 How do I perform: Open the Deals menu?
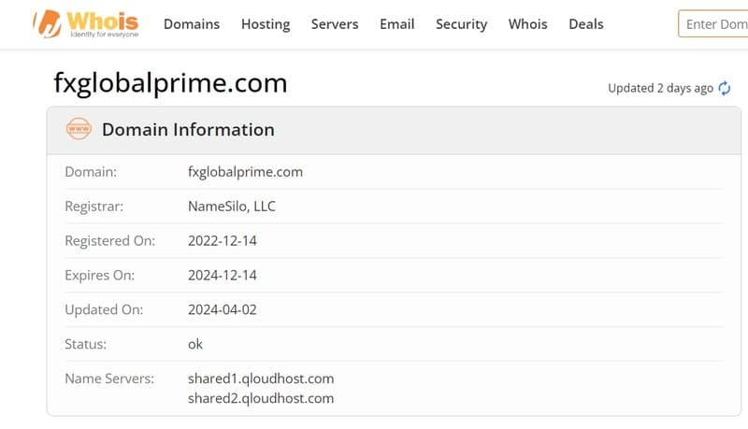pyautogui.click(x=586, y=24)
